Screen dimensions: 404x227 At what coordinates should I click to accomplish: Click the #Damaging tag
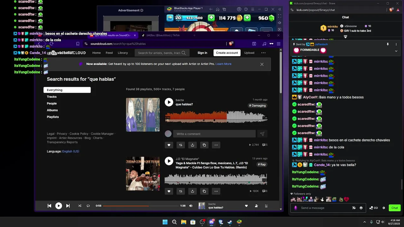(x=258, y=106)
